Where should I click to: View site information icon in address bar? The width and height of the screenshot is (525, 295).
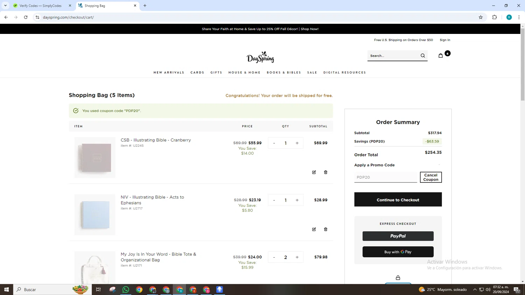click(x=37, y=17)
